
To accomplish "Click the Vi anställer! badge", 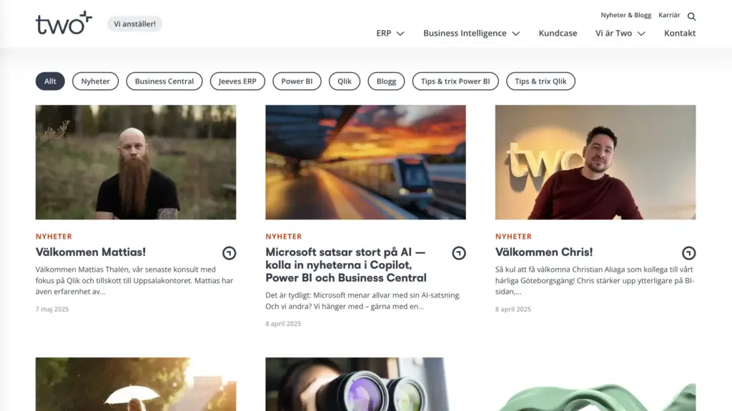I will coord(134,24).
